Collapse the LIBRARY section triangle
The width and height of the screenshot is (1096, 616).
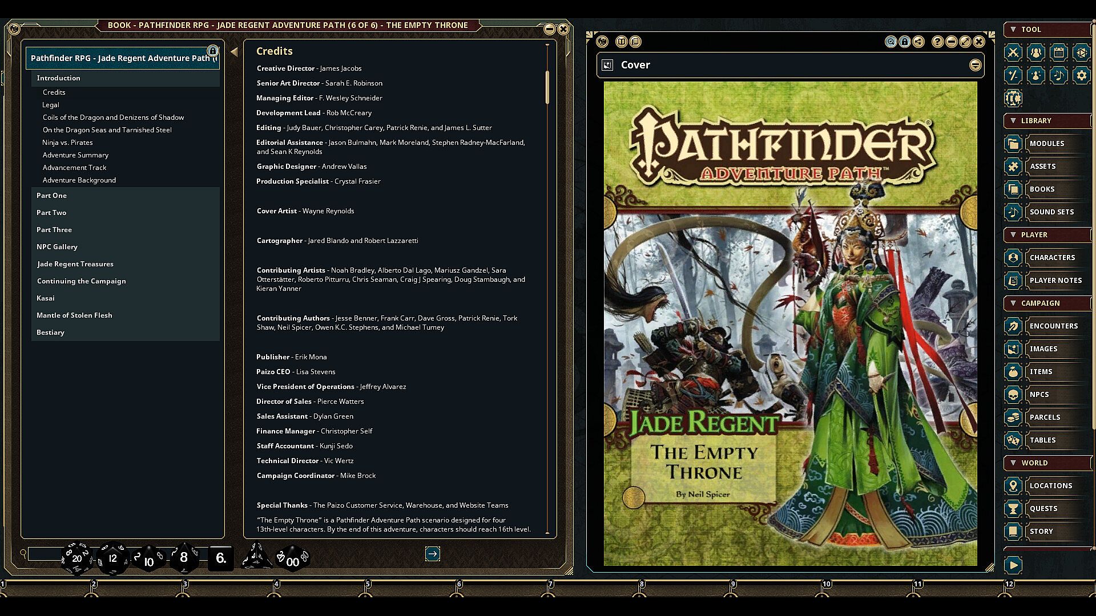(x=1013, y=120)
